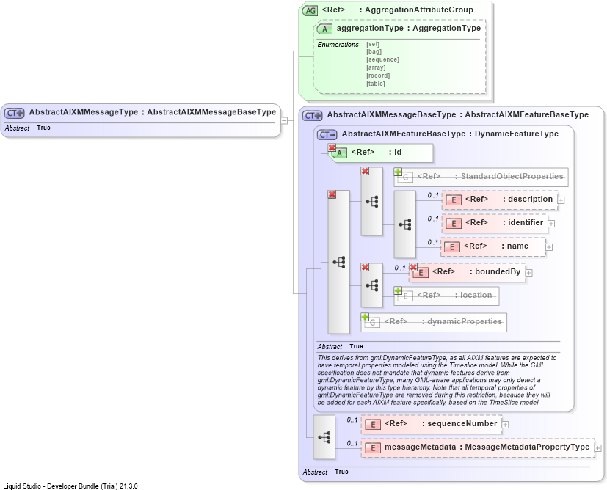Click the green plus on dynamicProperties
The height and width of the screenshot is (490, 607).
[365, 317]
